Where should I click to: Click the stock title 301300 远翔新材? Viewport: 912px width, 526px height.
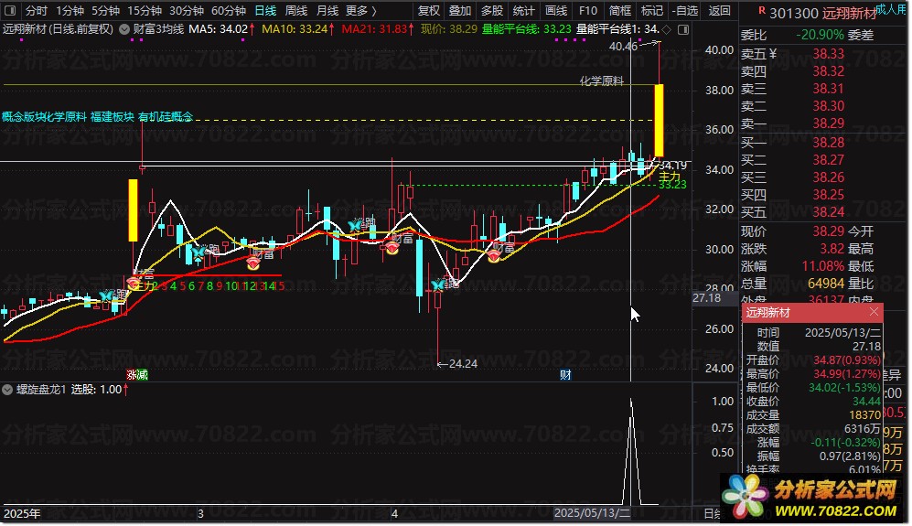[x=822, y=14]
